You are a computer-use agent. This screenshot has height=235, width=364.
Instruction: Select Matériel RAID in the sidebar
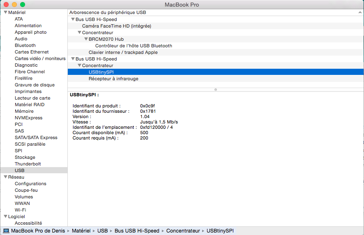30,105
